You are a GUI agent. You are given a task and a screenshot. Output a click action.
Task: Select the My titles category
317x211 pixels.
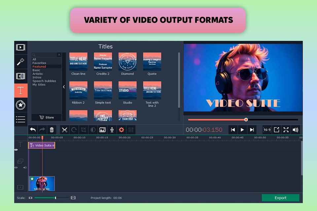39,85
